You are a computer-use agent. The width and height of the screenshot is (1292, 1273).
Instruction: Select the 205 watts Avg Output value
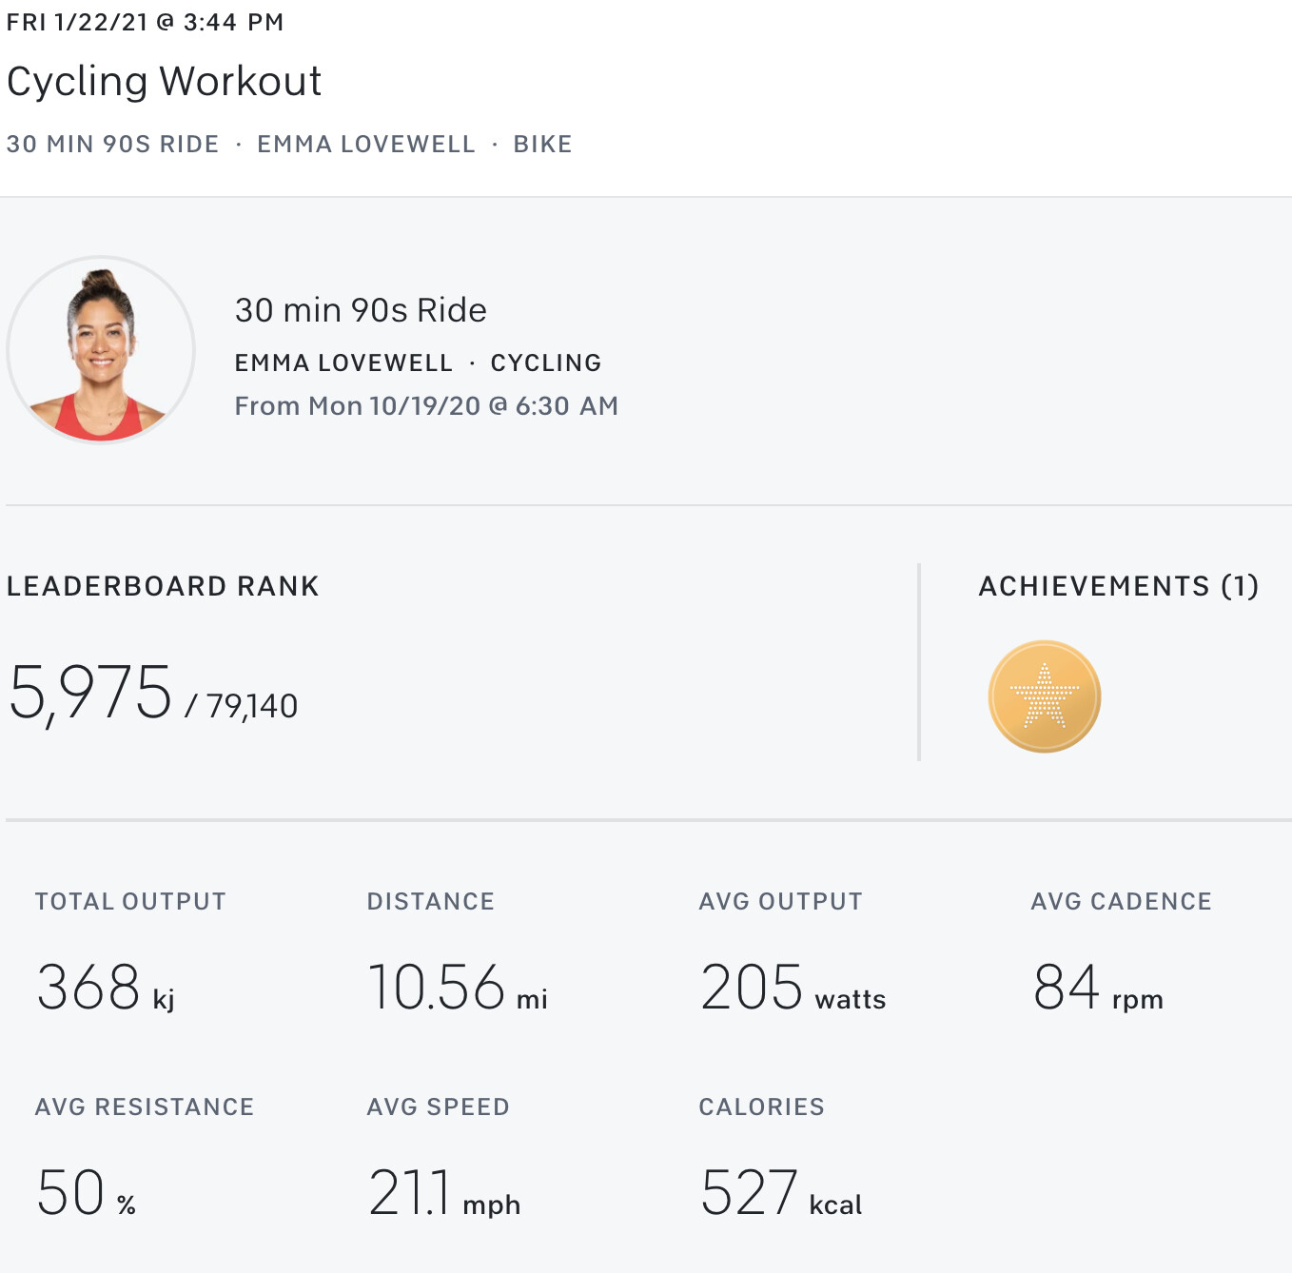[792, 988]
